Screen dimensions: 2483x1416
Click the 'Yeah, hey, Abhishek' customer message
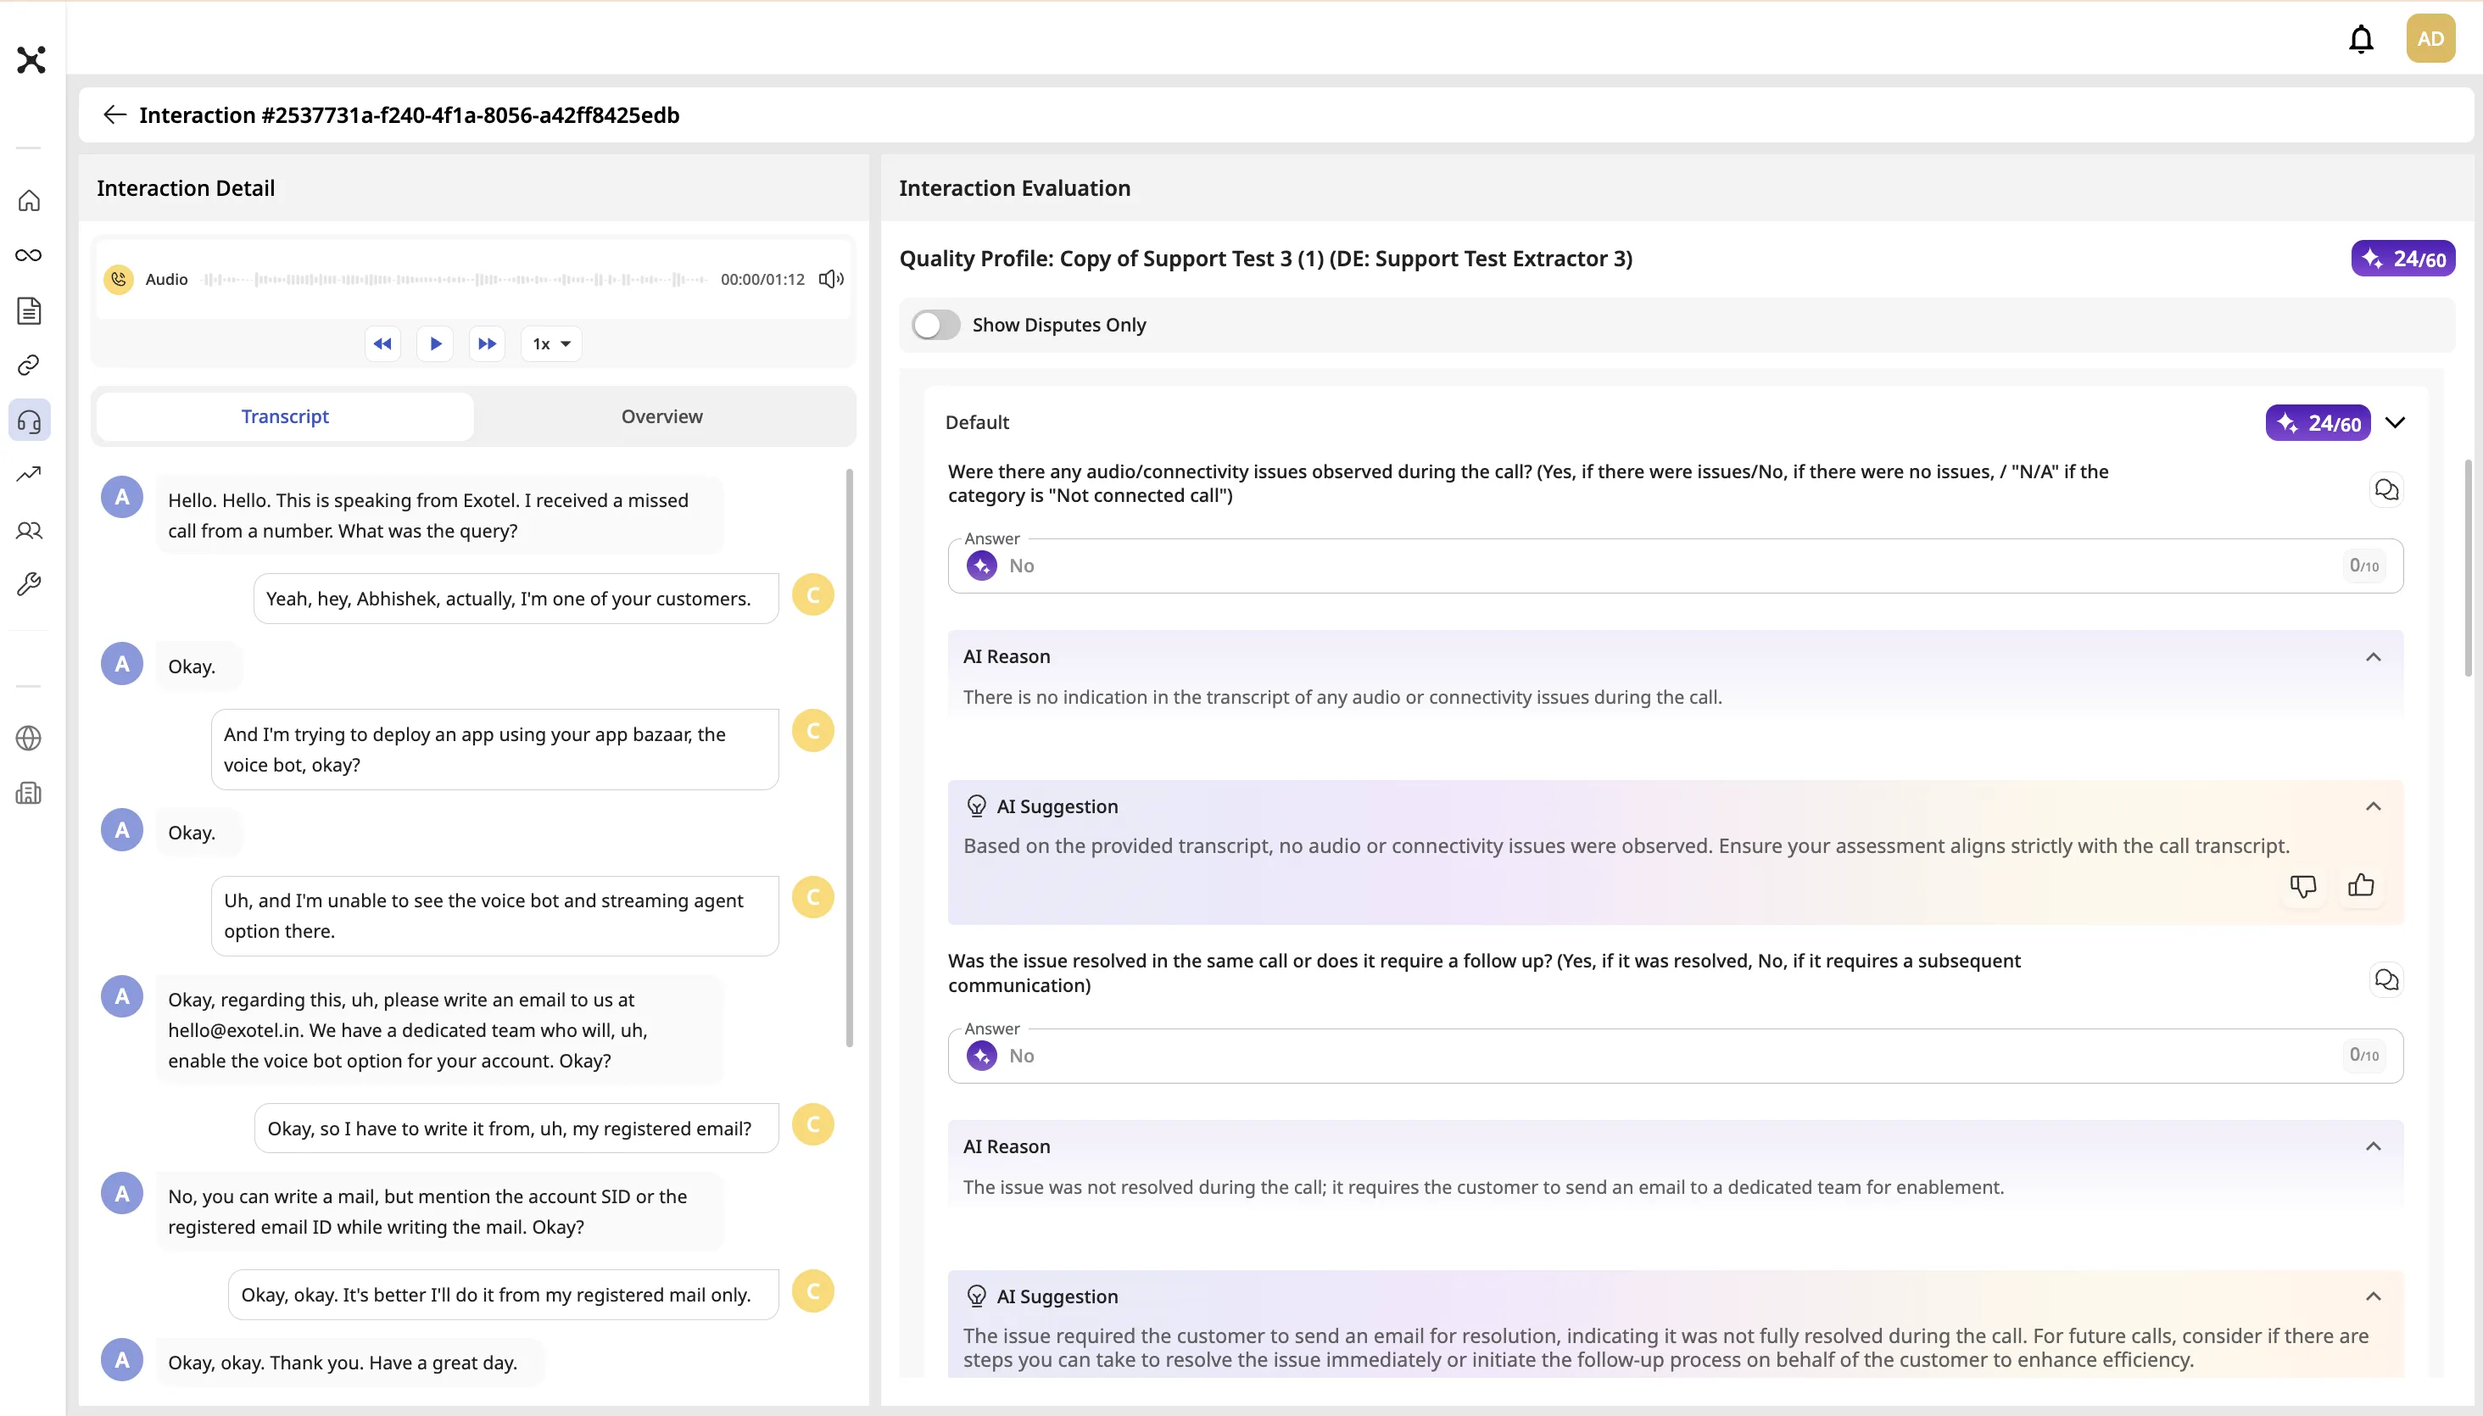516,598
